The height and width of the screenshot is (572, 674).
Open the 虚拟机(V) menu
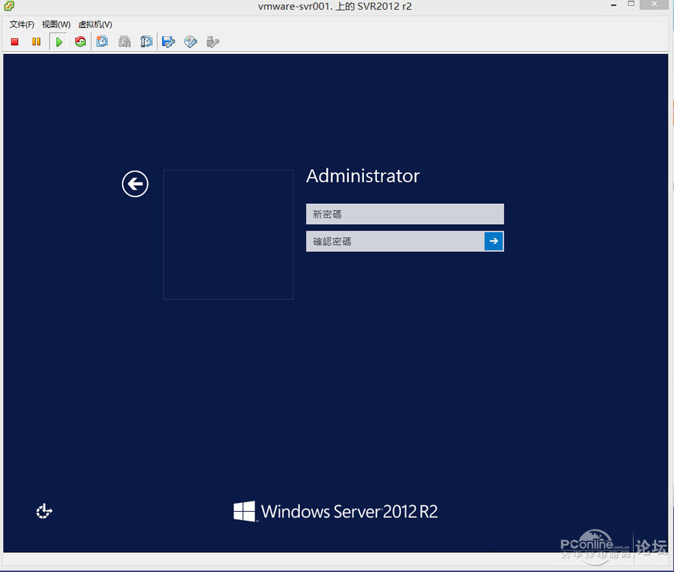coord(95,25)
